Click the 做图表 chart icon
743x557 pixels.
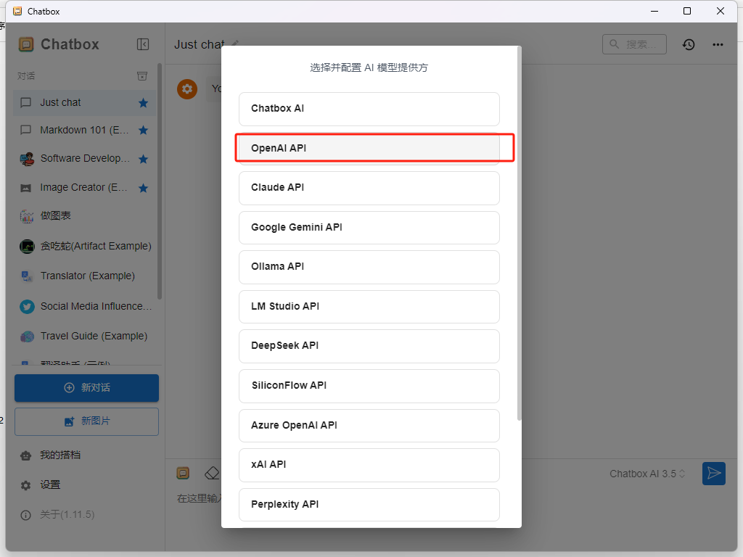tap(27, 216)
